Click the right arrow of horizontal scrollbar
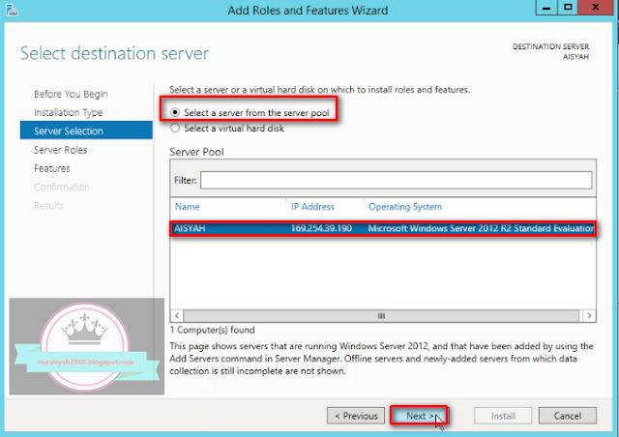The image size is (619, 437). point(589,315)
